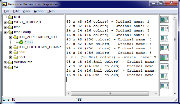
Task: Expand the 24 folder node
Action: tap(5, 67)
